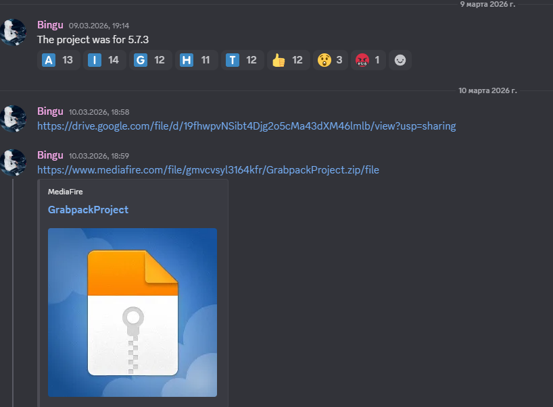Click the letter I reaction
Viewport: 553px width, 407px height.
(x=104, y=60)
